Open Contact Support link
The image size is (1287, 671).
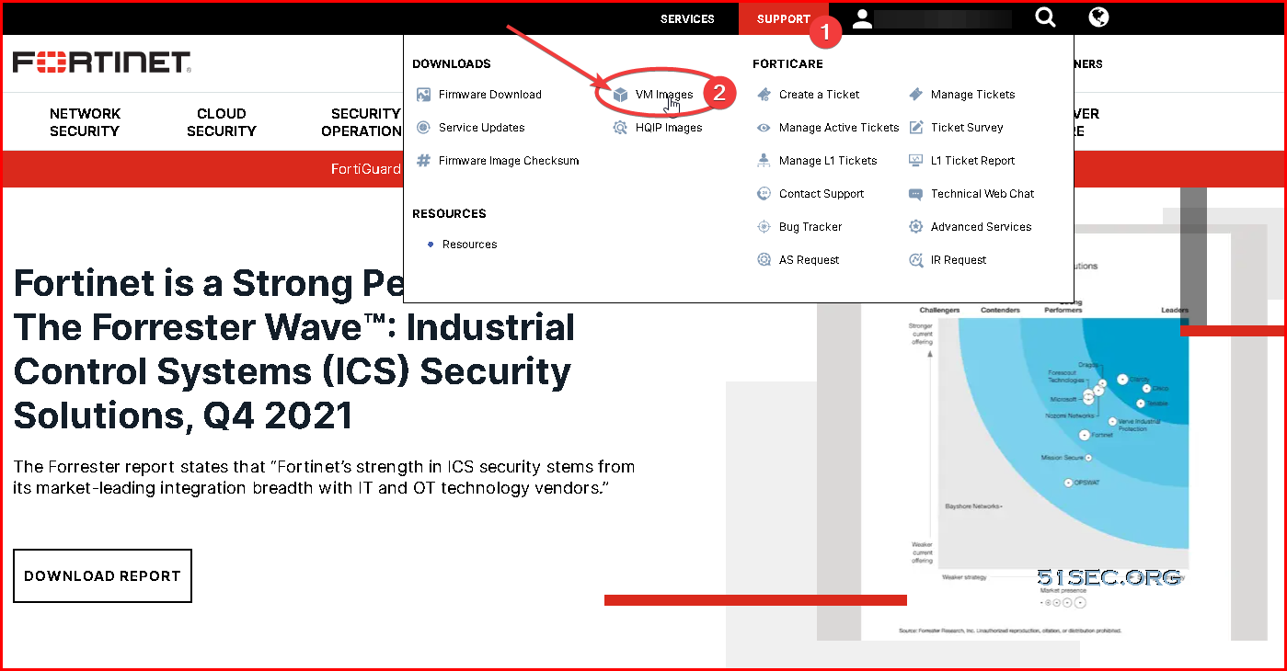pos(822,194)
